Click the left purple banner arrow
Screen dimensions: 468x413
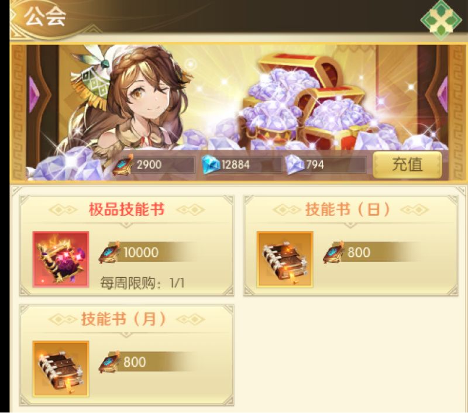(35, 95)
